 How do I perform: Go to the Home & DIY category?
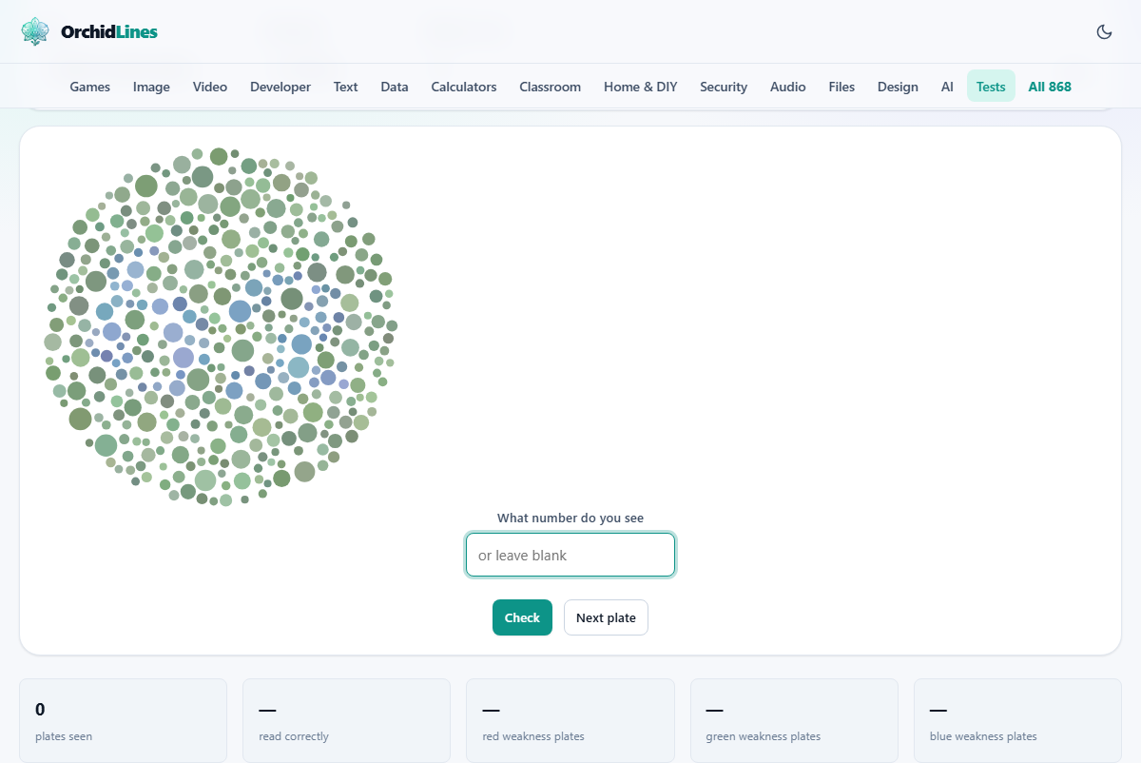click(x=641, y=87)
